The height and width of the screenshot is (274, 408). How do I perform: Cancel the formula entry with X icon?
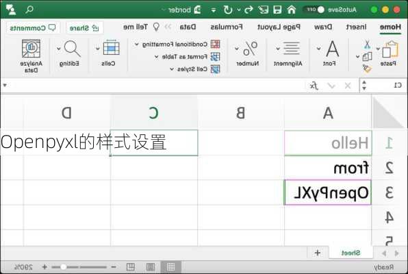(x=348, y=86)
